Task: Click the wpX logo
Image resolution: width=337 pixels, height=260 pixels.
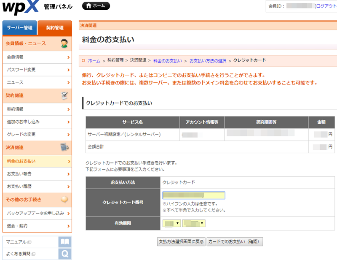Action: pyautogui.click(x=20, y=7)
